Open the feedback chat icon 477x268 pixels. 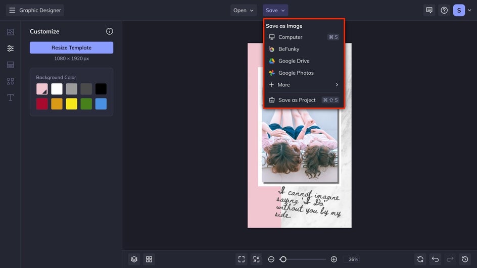(429, 10)
